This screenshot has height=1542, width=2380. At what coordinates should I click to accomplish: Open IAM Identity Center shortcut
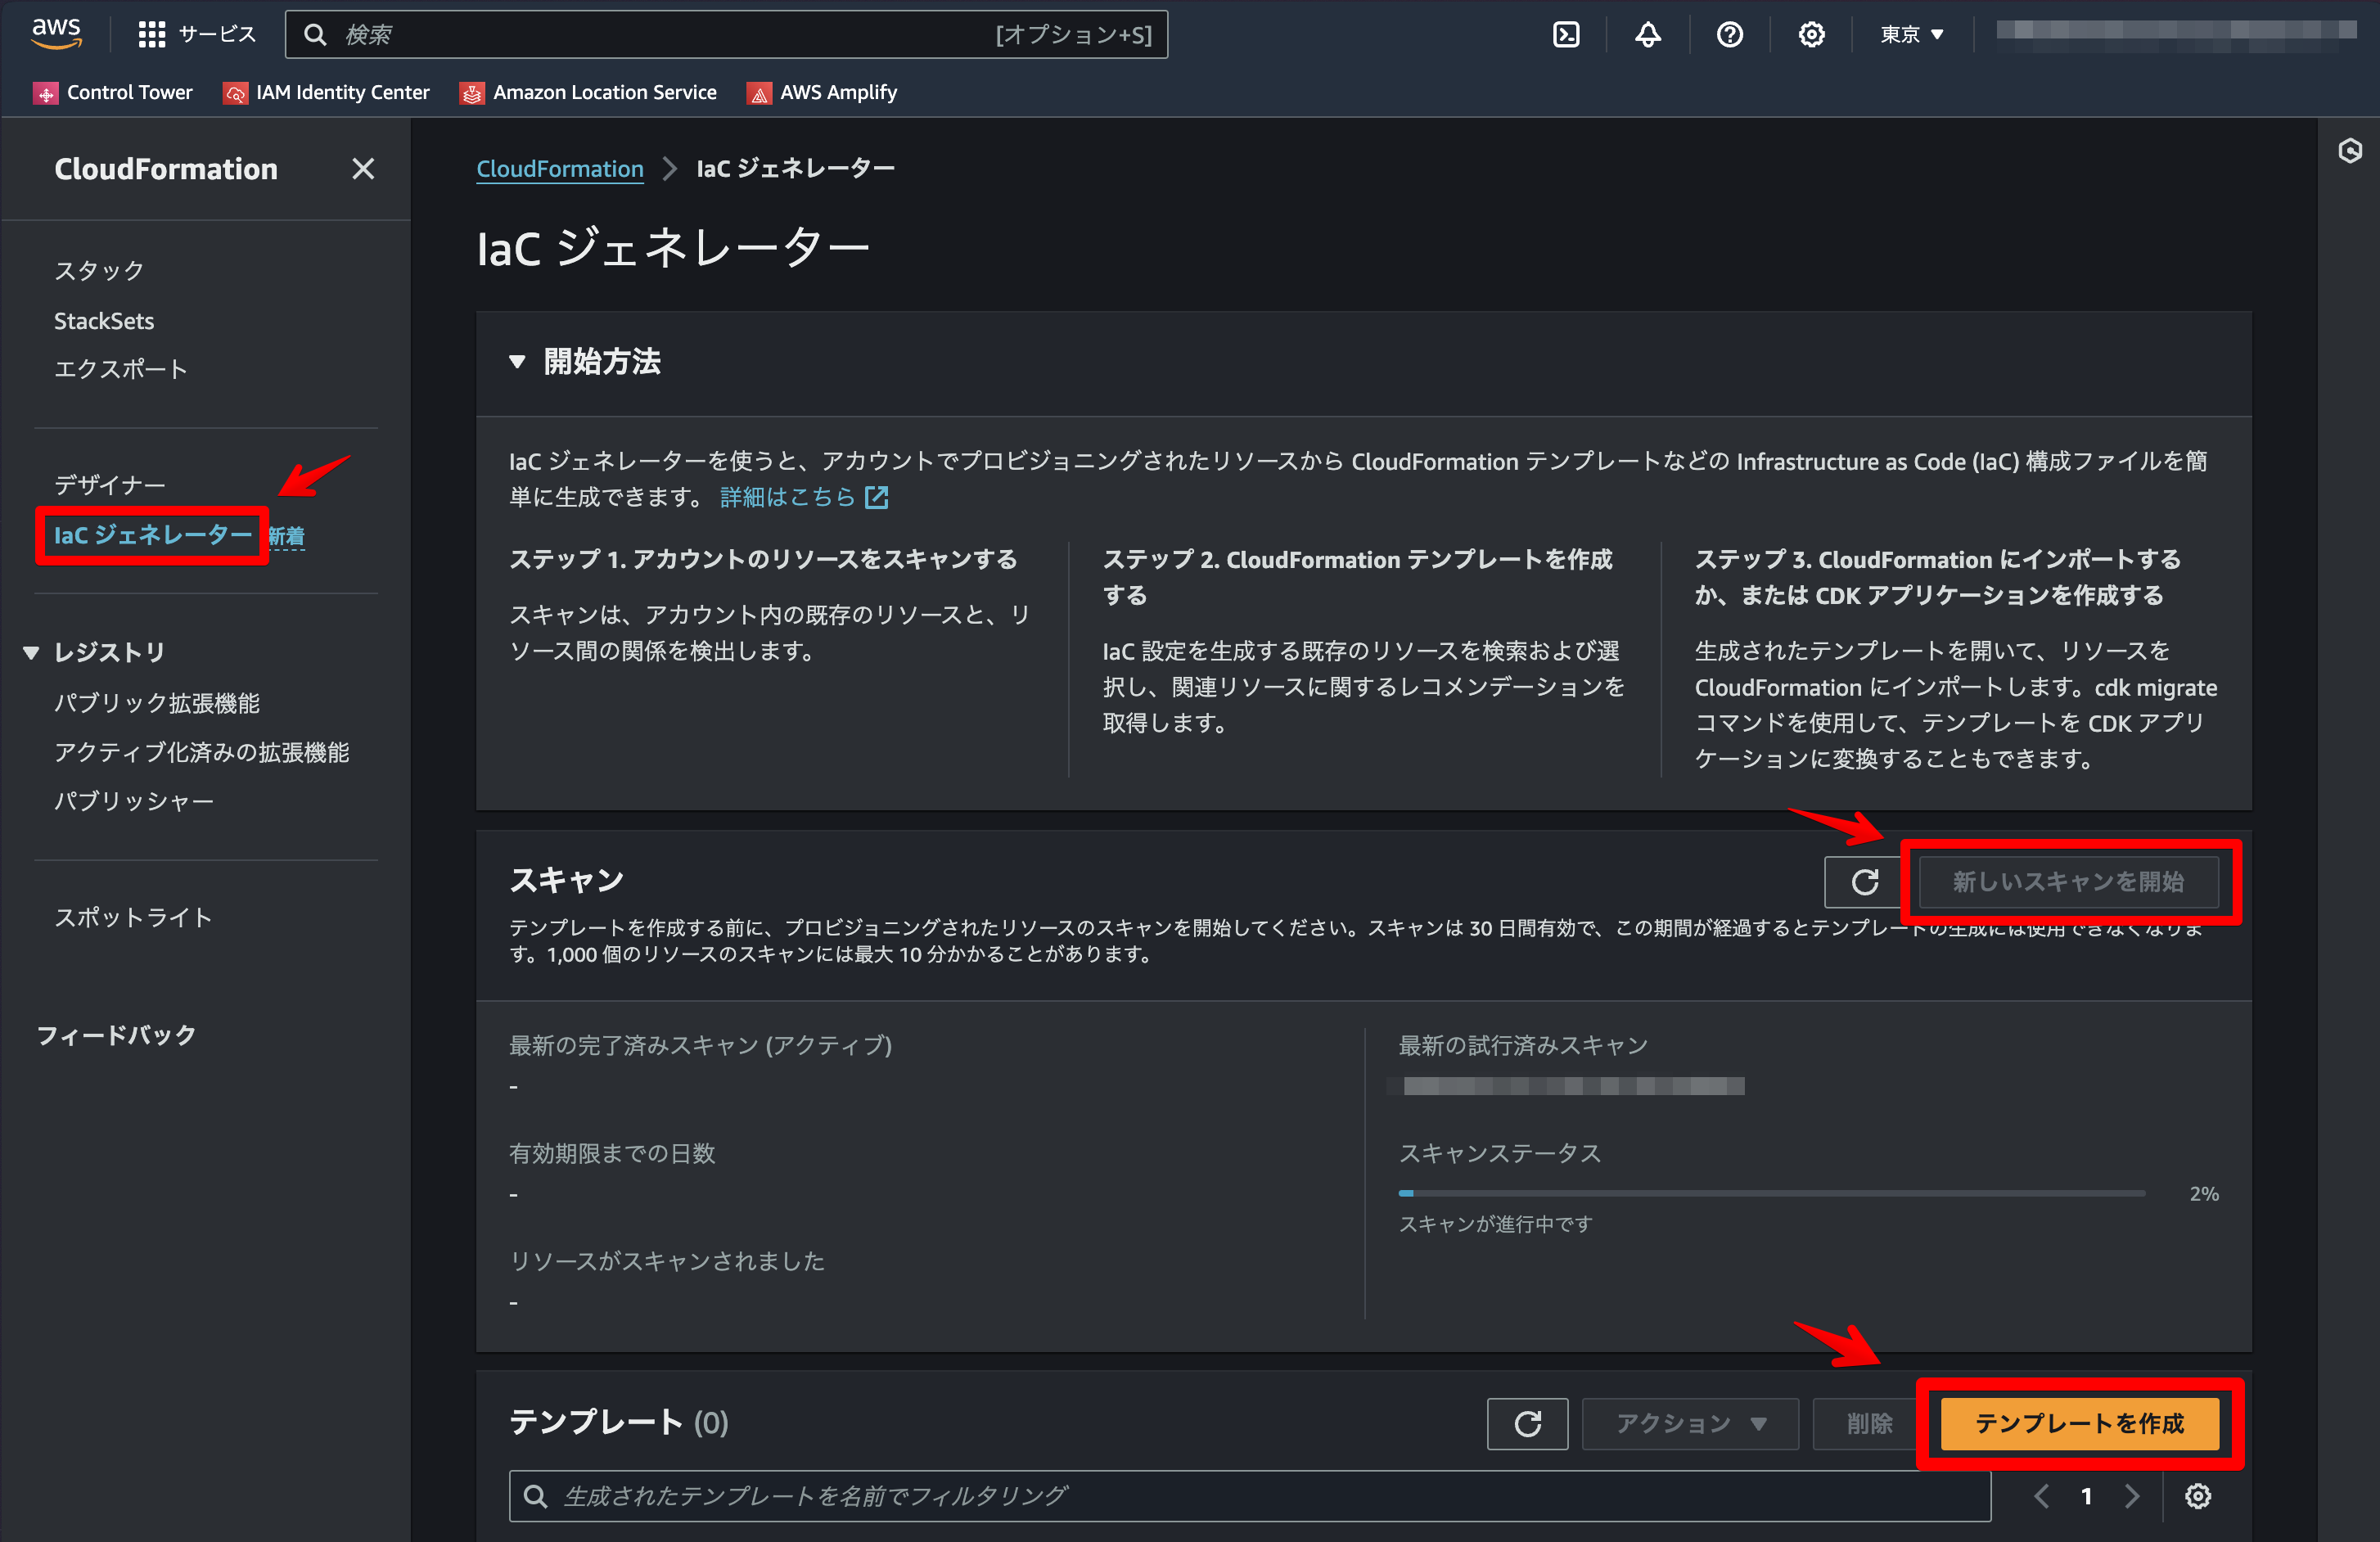click(326, 92)
